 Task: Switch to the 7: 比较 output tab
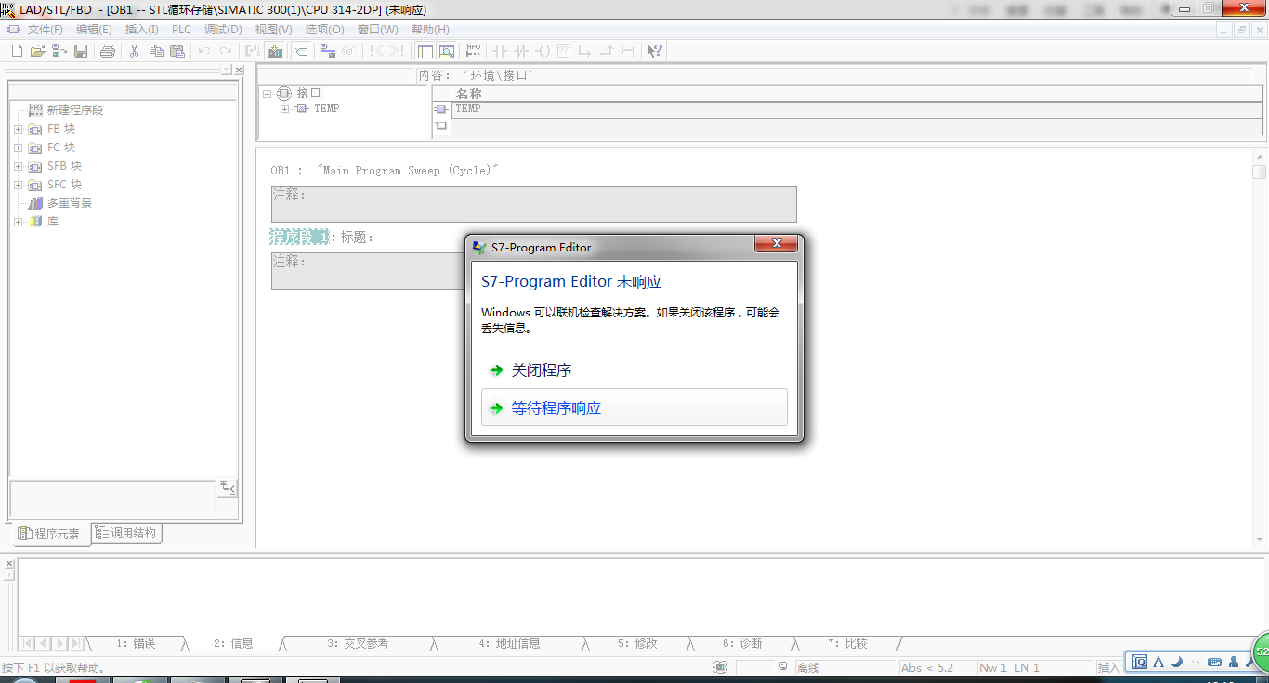(847, 643)
